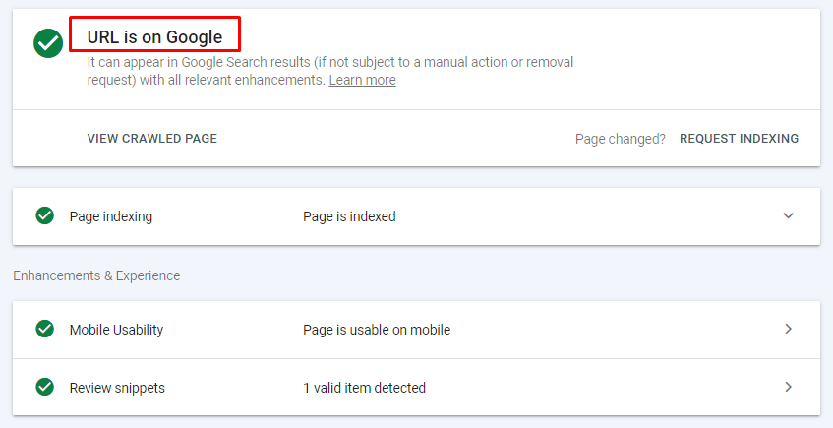Viewport: 833px width, 428px height.
Task: Click the green check icon next to Page indexing
Action: click(x=44, y=215)
